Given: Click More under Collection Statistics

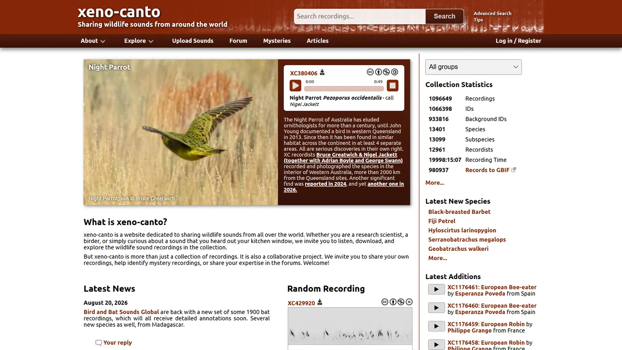Looking at the screenshot, I should (434, 183).
